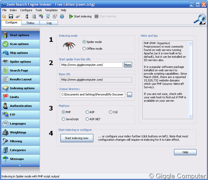Click the greyed Stop indexing toolbar button

[106, 16]
